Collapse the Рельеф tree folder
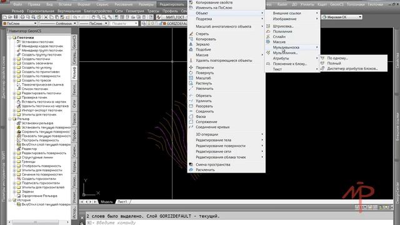Image resolution: width=400 pixels, height=225 pixels. pos(10,119)
